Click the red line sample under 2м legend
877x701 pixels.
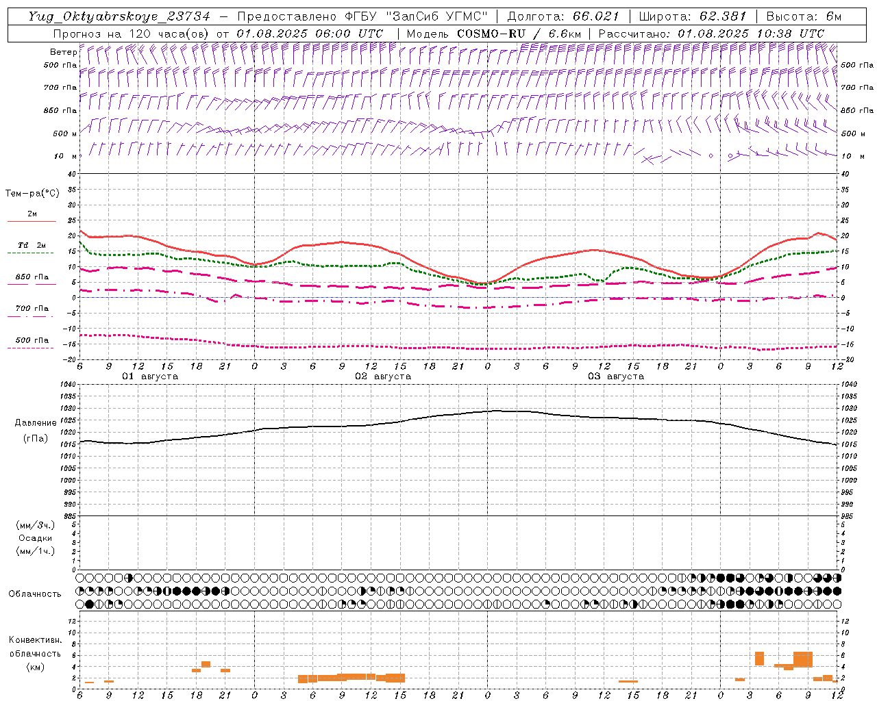[32, 221]
